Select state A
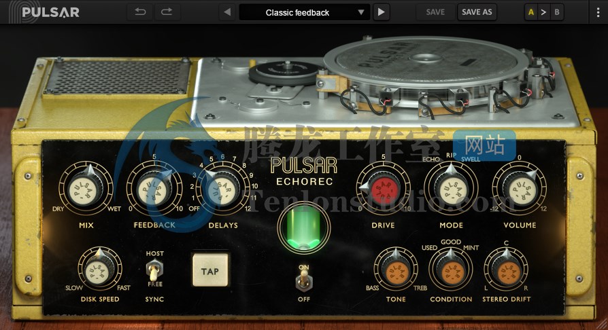This screenshot has width=608, height=330. pyautogui.click(x=531, y=12)
